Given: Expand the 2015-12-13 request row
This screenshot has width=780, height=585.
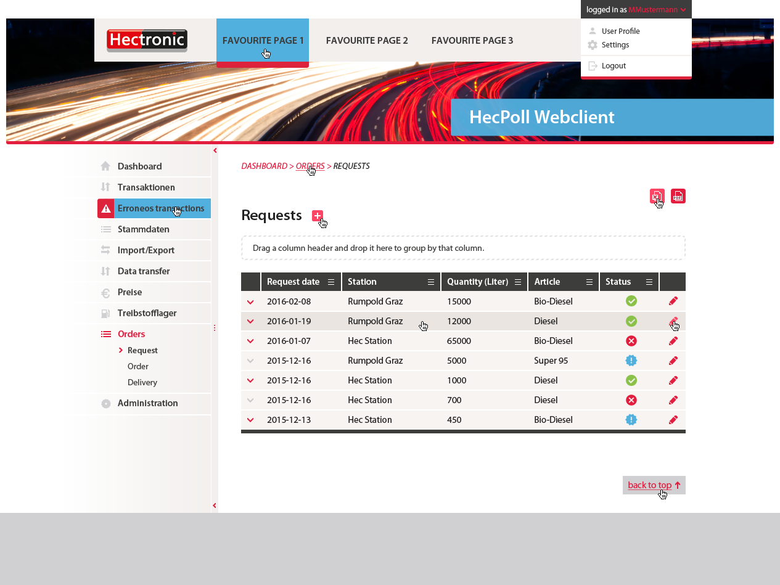Looking at the screenshot, I should pos(250,420).
